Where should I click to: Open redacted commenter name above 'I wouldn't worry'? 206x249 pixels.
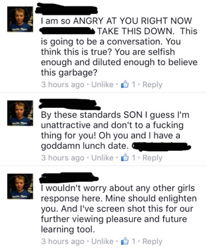pos(69,178)
